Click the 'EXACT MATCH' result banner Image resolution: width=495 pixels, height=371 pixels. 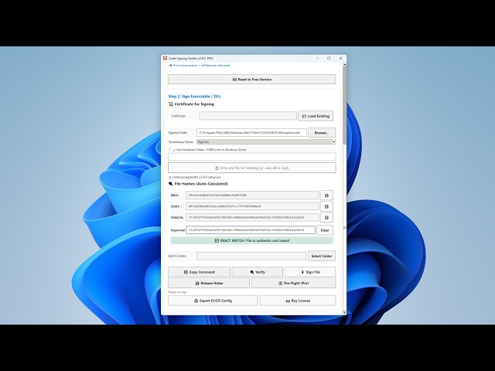coord(251,240)
